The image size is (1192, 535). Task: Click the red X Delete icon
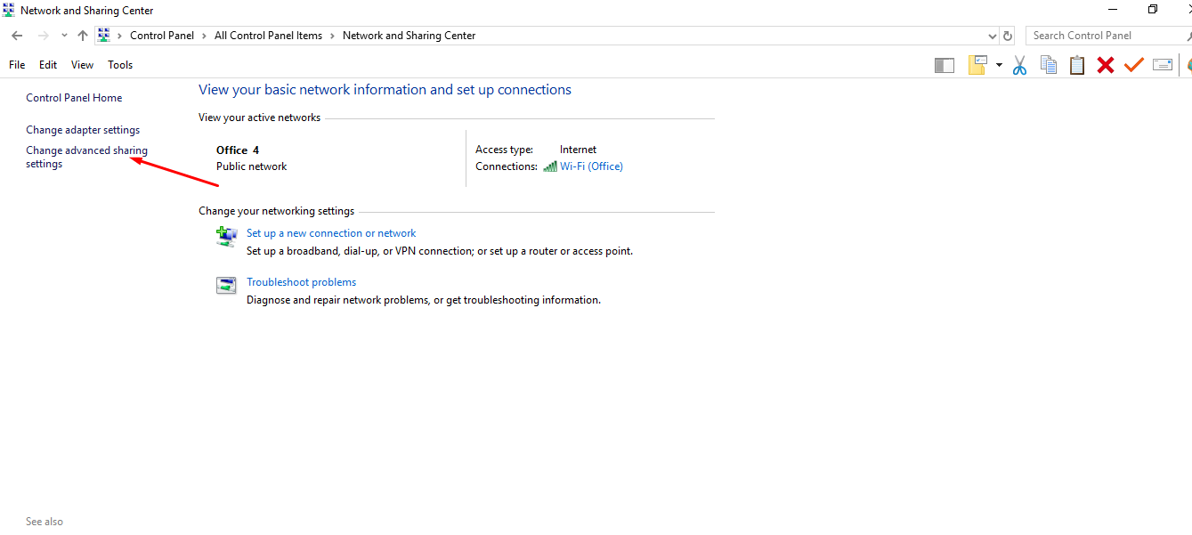pyautogui.click(x=1106, y=65)
